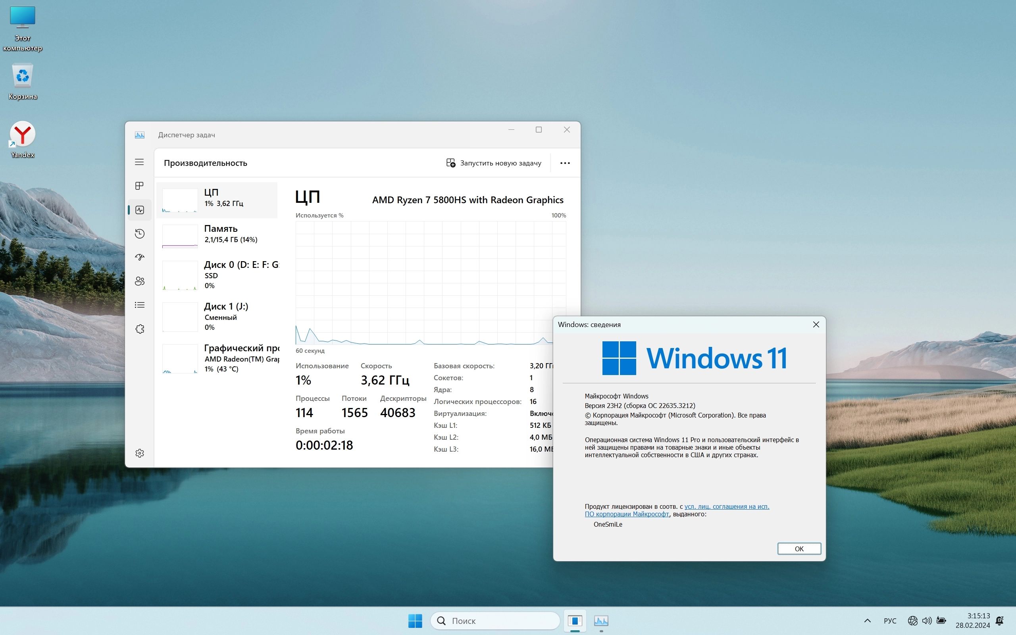Expand hidden system tray icons chevron
The image size is (1016, 635).
tap(868, 621)
